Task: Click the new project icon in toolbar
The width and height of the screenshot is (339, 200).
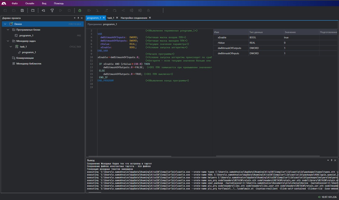Action: (x=5, y=11)
